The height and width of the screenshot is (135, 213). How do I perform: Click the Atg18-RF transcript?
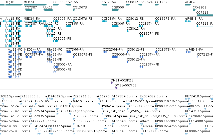point(14,46)
